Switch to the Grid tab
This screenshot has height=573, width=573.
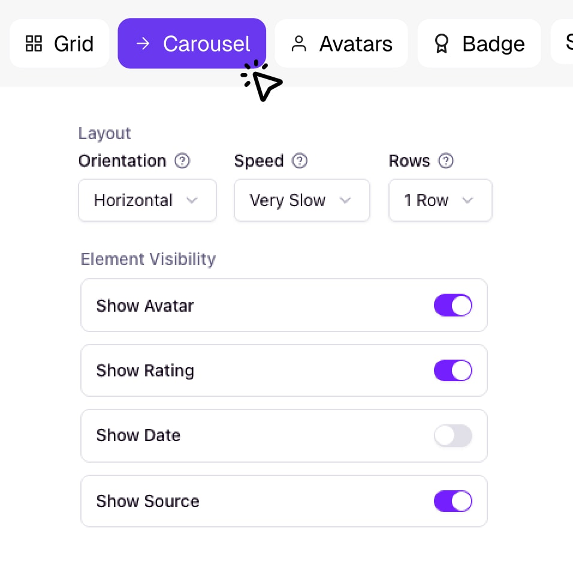[x=59, y=43]
